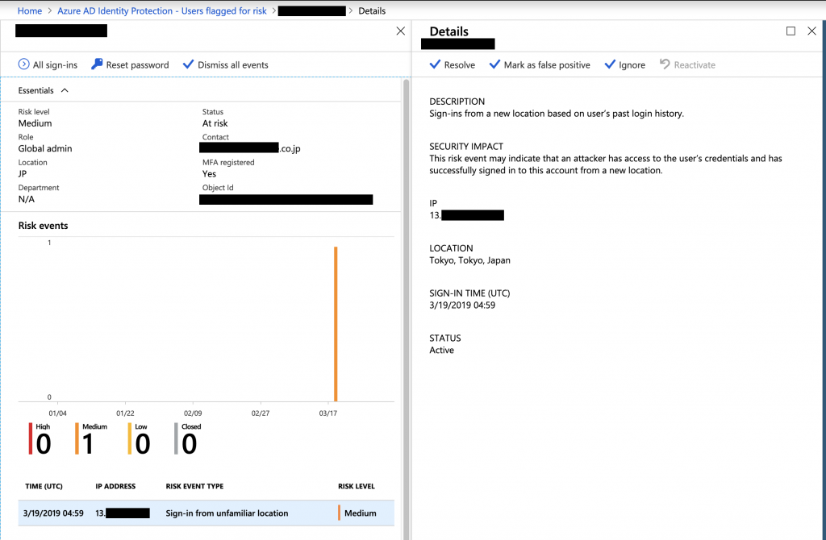This screenshot has width=826, height=540.
Task: Click the Low risk yellow color indicator
Action: [130, 438]
